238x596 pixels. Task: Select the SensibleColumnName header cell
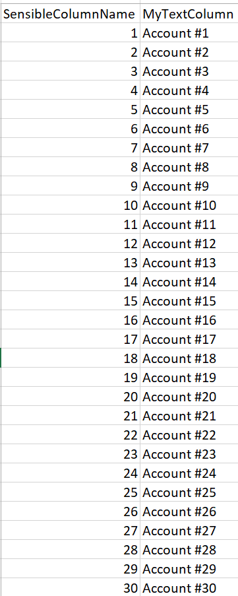tap(71, 14)
